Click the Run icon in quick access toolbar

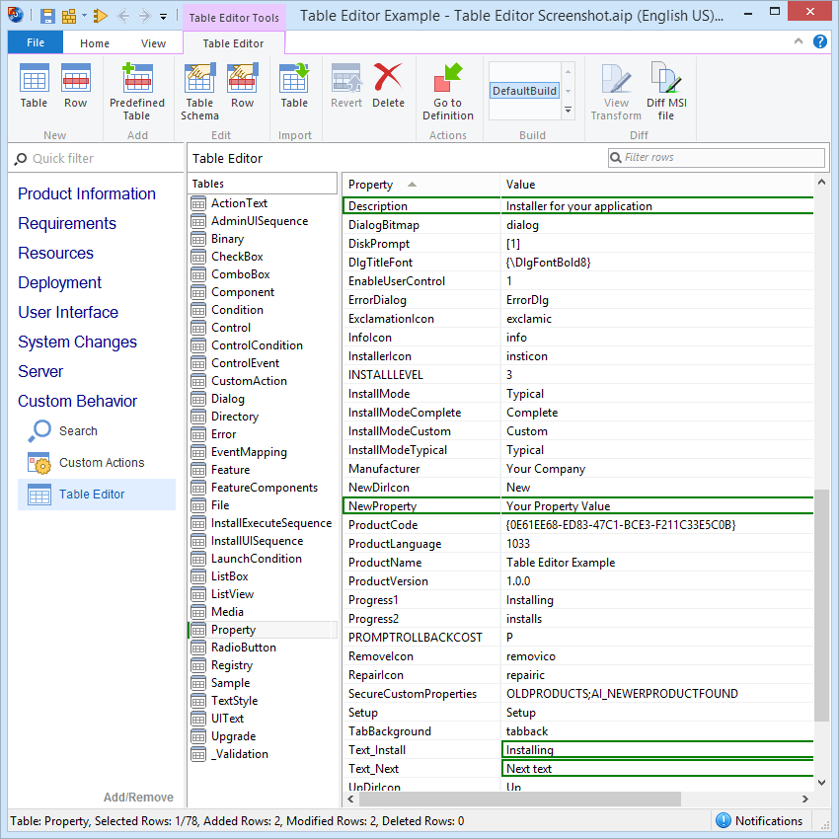pyautogui.click(x=100, y=16)
